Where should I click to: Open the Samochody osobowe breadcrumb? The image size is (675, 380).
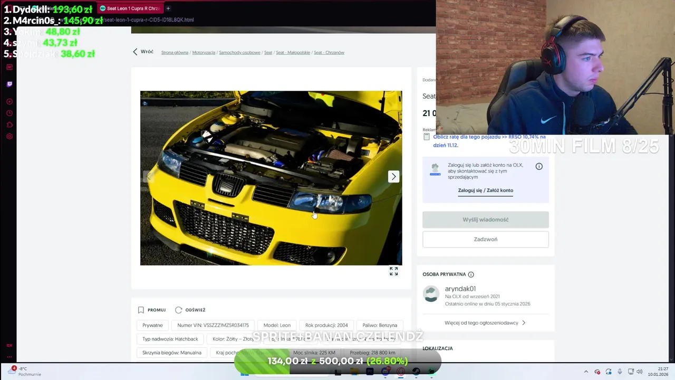pyautogui.click(x=239, y=52)
